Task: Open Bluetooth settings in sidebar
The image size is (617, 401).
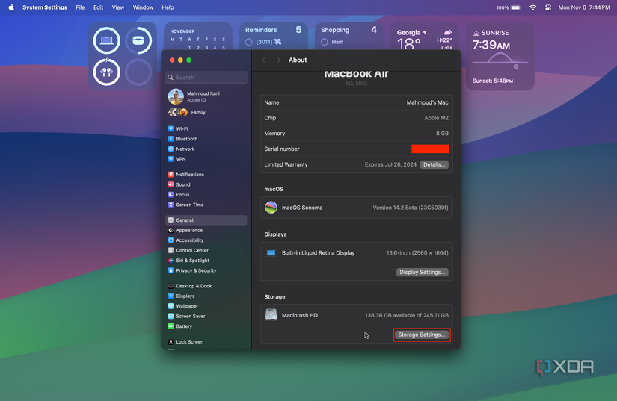Action: [206, 139]
